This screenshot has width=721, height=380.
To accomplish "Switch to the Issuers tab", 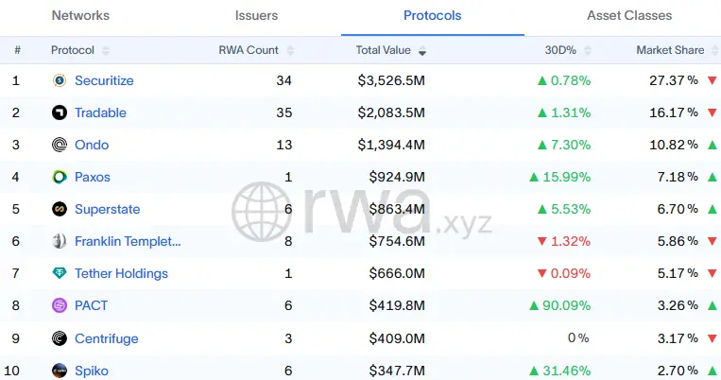I will [257, 16].
